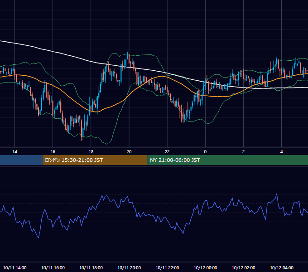The width and height of the screenshot is (308, 272).
Task: Click the 10/11 14:00 date label
Action: click(15, 267)
